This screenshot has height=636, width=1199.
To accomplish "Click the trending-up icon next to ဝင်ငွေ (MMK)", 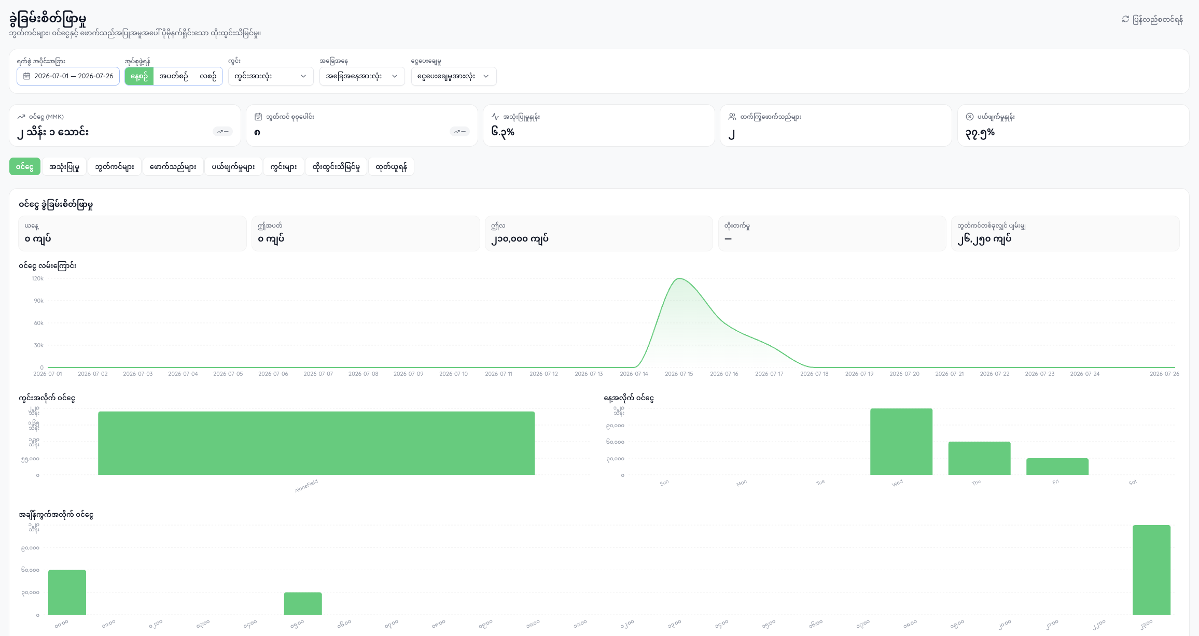I will [x=21, y=117].
